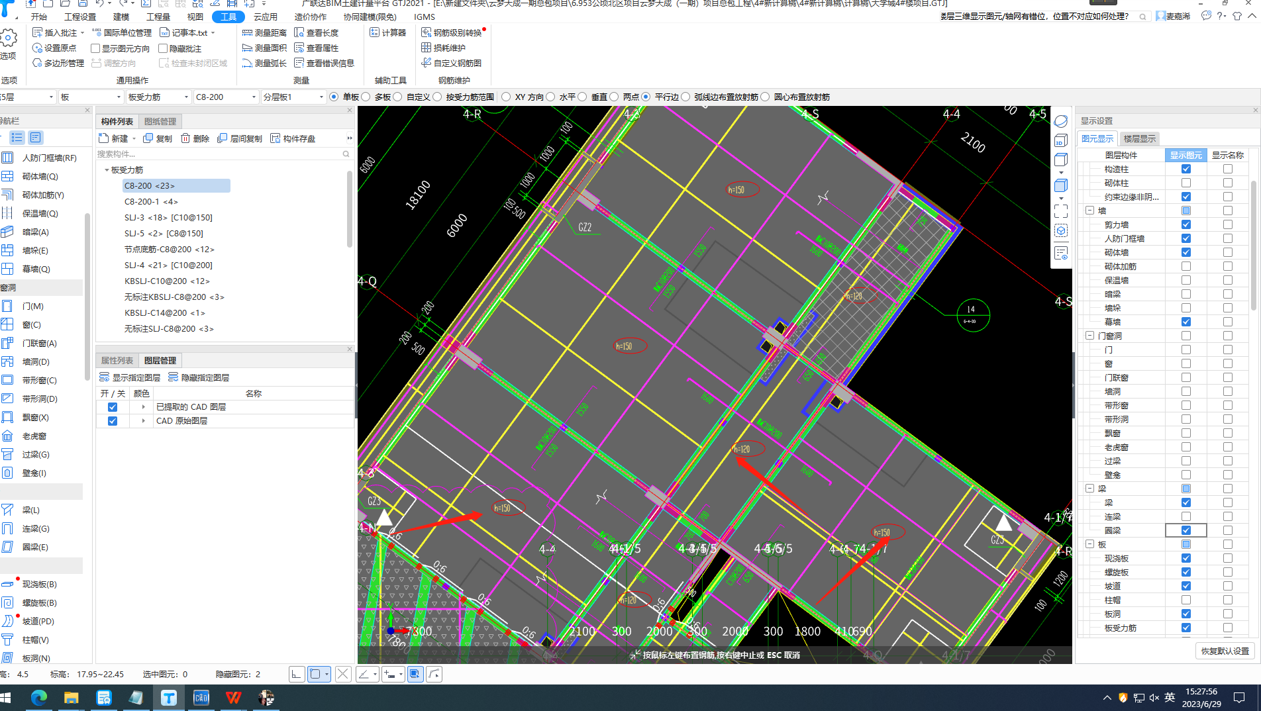Click 显示指定图层 show specified layer
This screenshot has width=1261, height=711.
(x=130, y=377)
